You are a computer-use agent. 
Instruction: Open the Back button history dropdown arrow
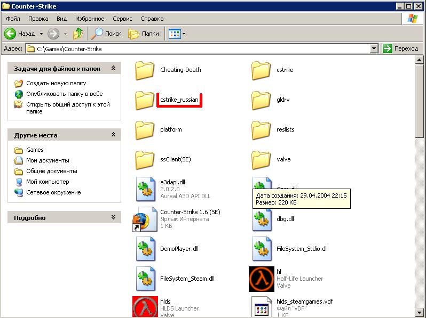41,34
